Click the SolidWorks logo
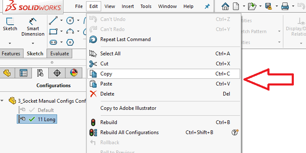306x153 pixels. (33, 6)
